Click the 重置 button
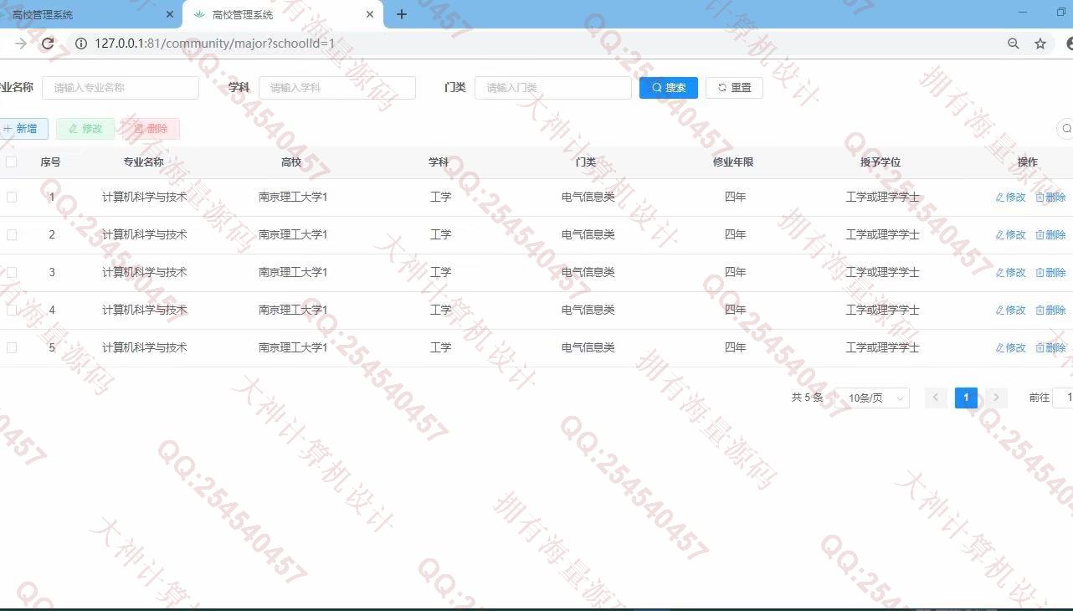1073x611 pixels. tap(734, 88)
